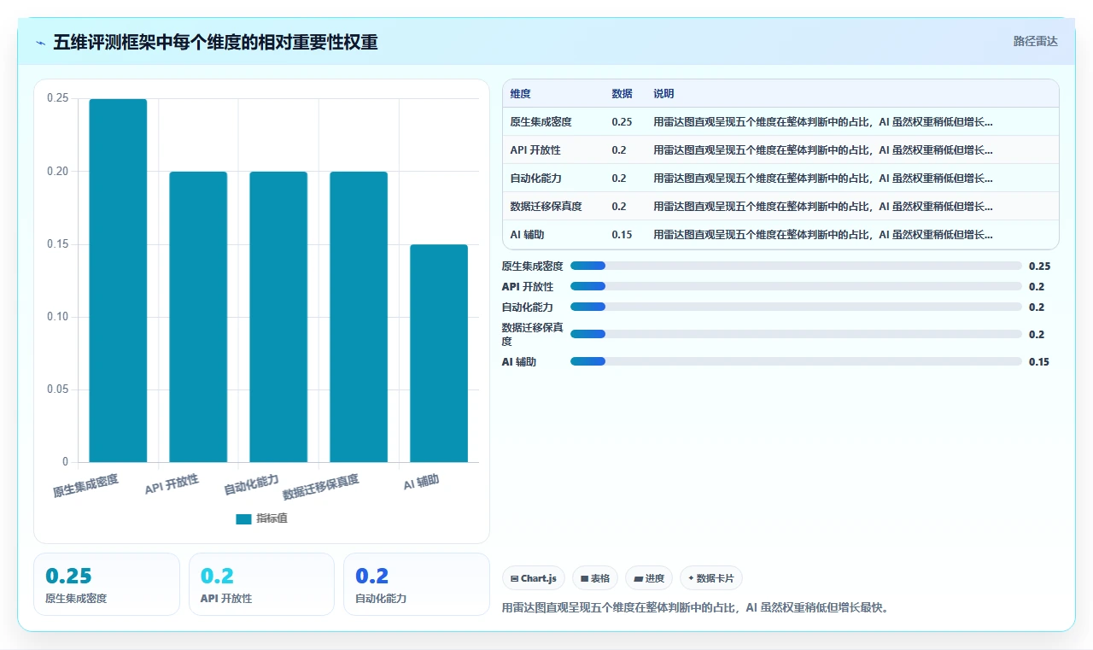Image resolution: width=1093 pixels, height=650 pixels.
Task: Open the 0.2 API 开放性 stat card
Action: [x=261, y=584]
